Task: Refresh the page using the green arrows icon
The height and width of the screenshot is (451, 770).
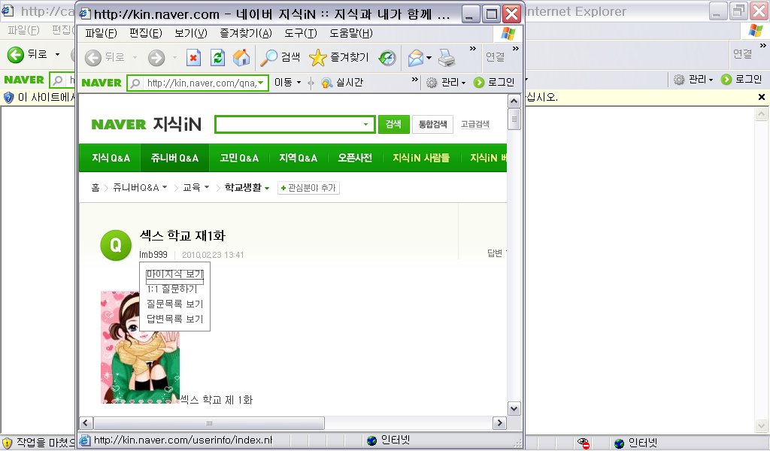Action: tap(217, 58)
